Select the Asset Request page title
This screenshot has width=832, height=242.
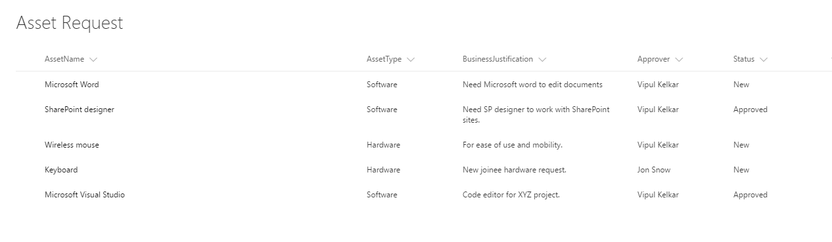[70, 23]
